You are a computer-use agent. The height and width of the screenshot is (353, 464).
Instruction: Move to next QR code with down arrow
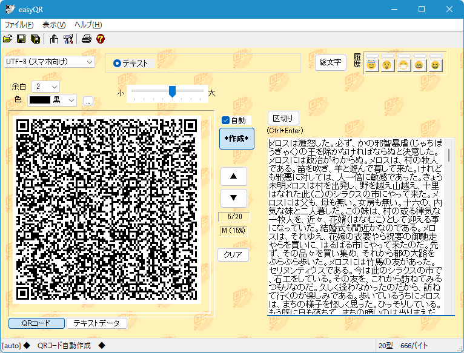pos(233,197)
